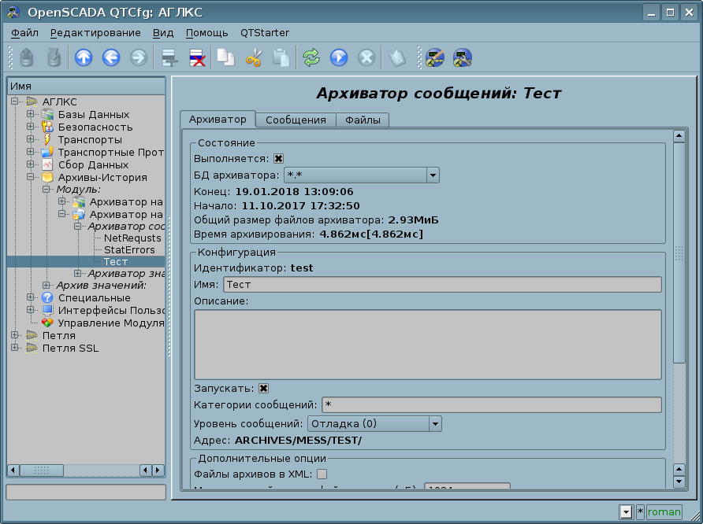Image resolution: width=703 pixels, height=524 pixels.
Task: Click the Безопасность security icon in tree
Action: [x=47, y=127]
